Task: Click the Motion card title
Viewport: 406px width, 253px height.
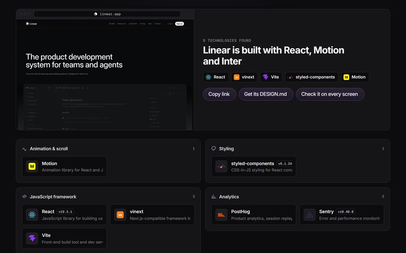Action: click(49, 163)
